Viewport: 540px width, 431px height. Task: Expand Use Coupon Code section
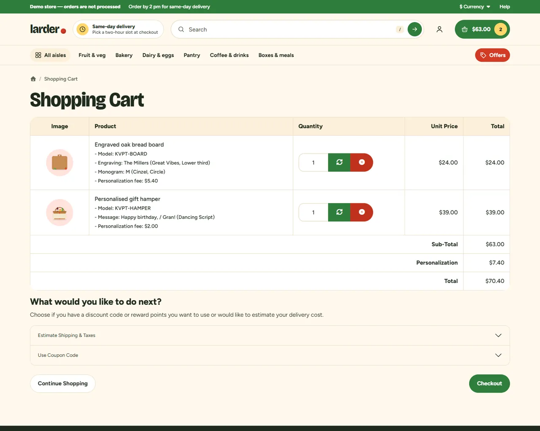(270, 355)
